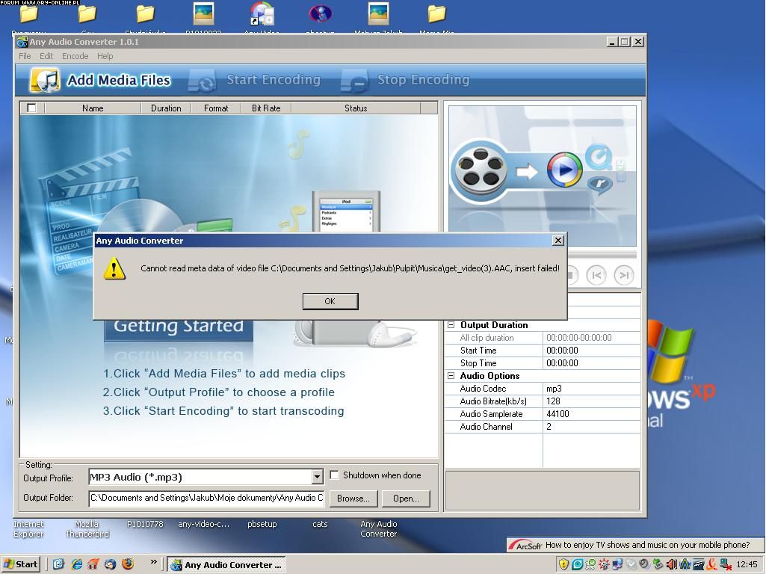Open the Gry desktop folder
Screen dimensions: 766x574
[x=87, y=13]
